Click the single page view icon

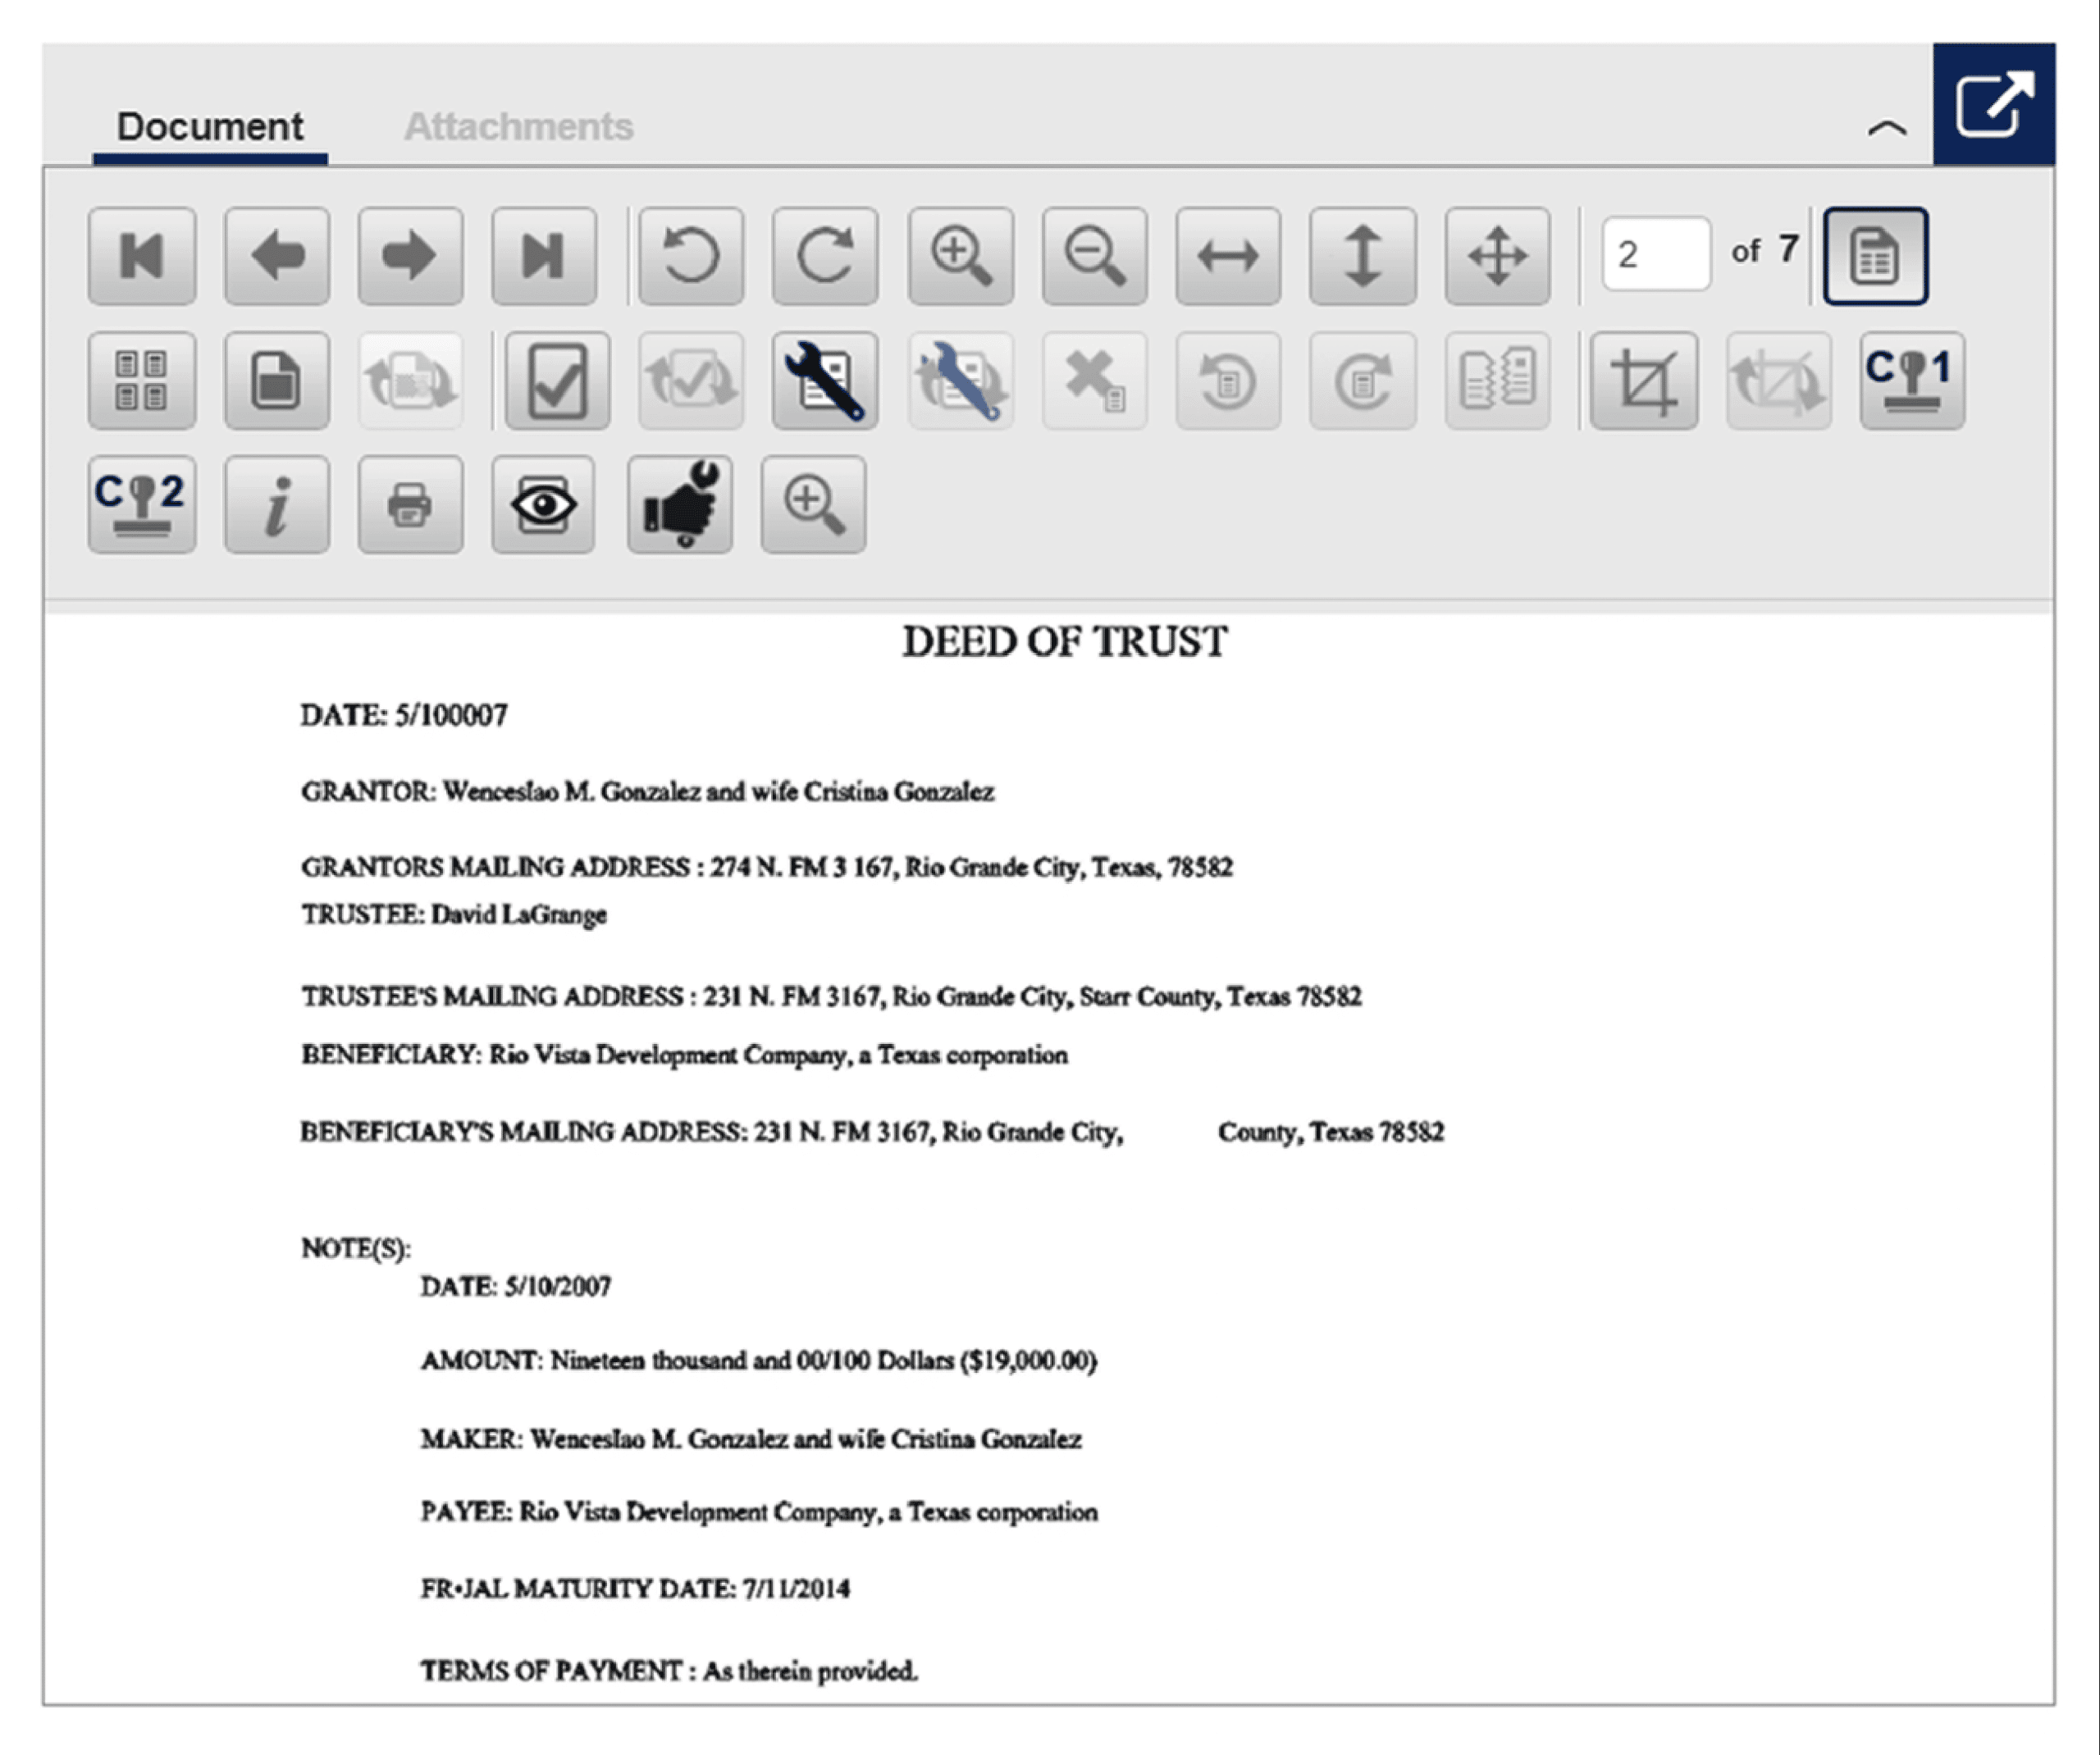click(277, 380)
